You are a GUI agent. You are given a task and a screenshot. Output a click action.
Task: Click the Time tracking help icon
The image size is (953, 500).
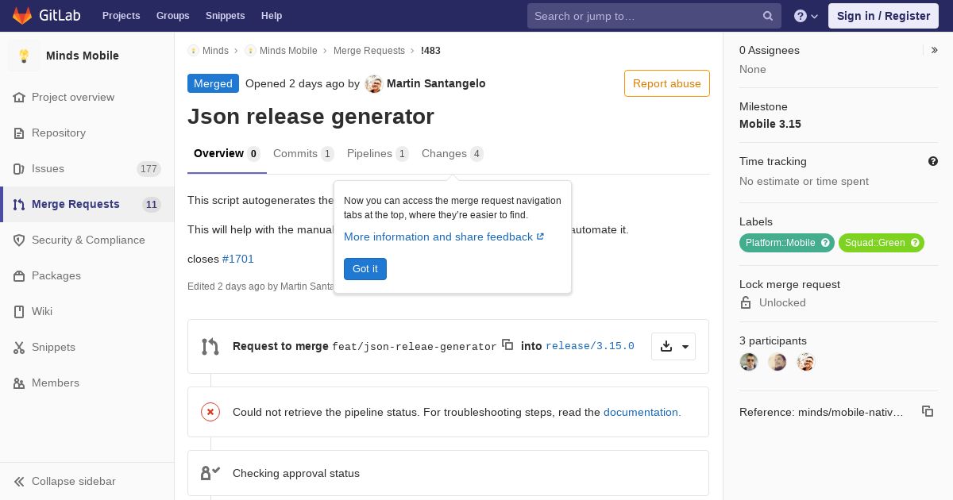point(933,161)
